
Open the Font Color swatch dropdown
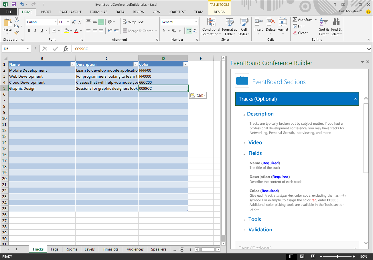[80, 31]
